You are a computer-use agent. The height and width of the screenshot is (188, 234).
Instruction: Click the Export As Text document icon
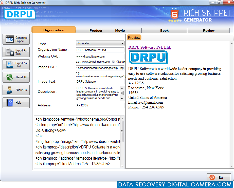coord(10,52)
